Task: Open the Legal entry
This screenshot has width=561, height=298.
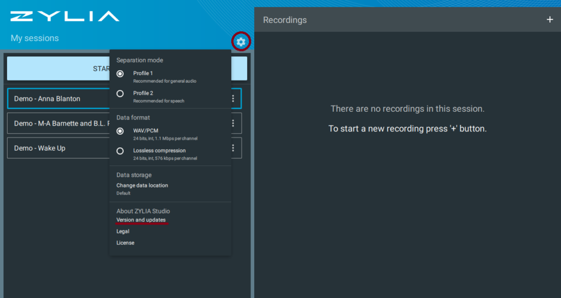Action: coord(123,232)
